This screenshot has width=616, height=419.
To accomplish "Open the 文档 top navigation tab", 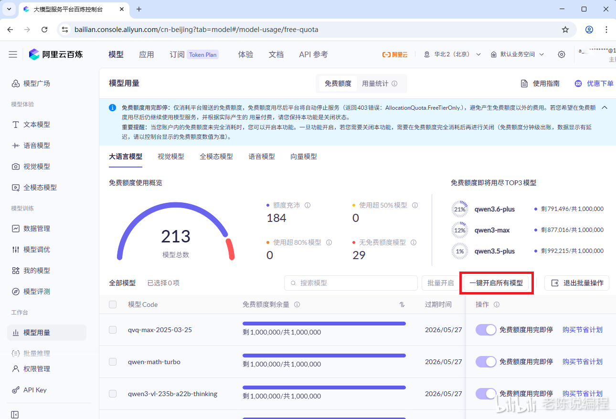I will click(x=276, y=54).
